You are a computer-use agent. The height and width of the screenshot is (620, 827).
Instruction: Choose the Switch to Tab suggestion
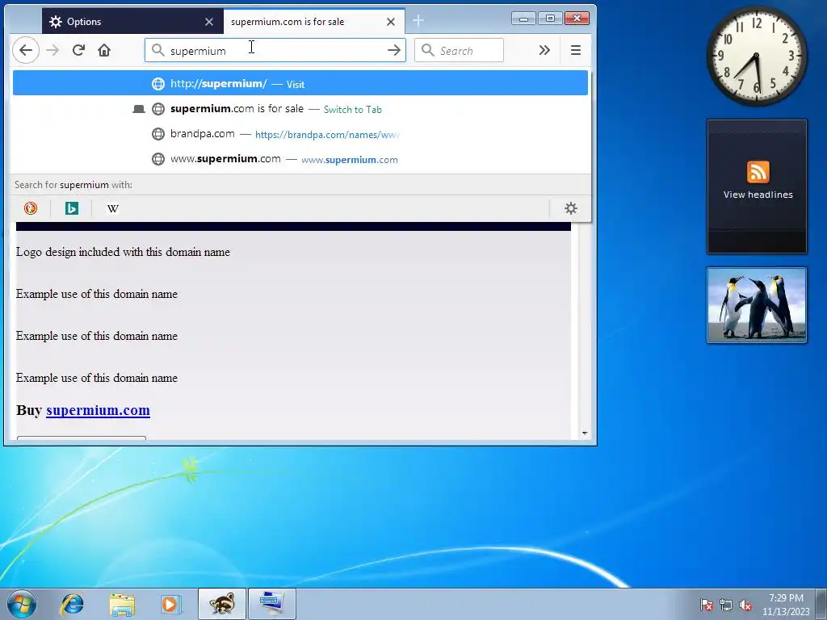click(x=300, y=109)
